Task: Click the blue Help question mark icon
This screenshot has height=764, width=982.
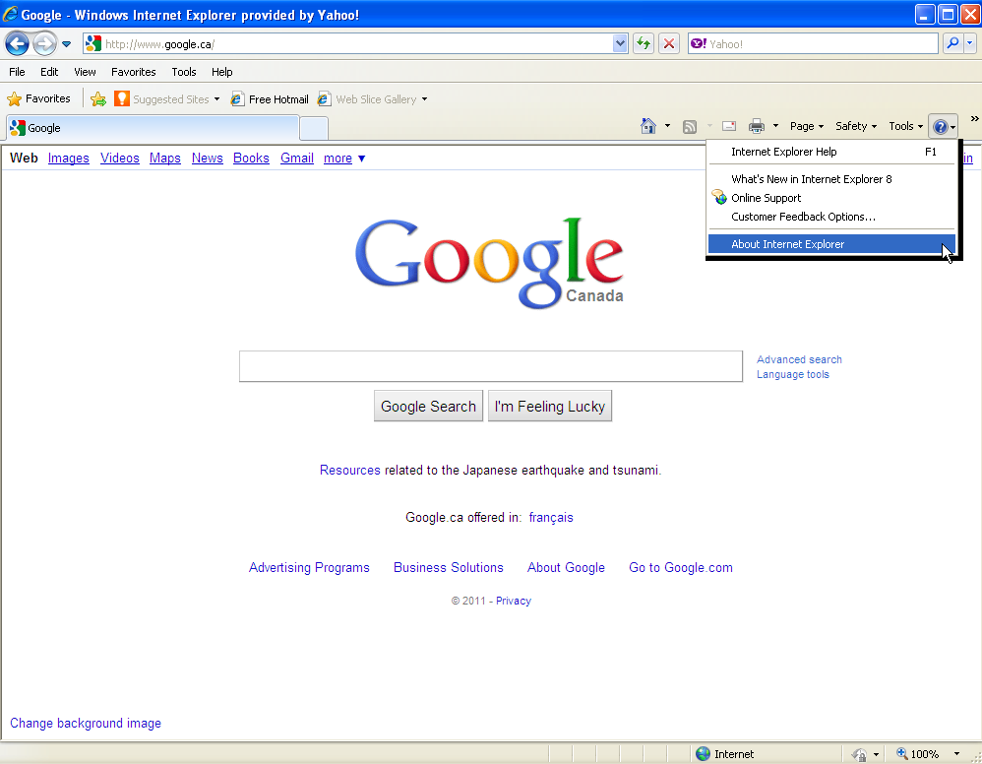Action: 940,127
